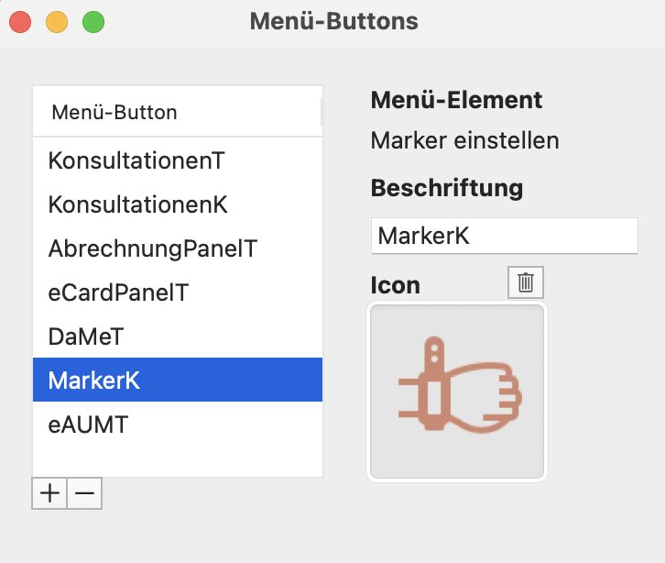Select the eCardPanelT item
Image resolution: width=665 pixels, height=563 pixels.
178,293
